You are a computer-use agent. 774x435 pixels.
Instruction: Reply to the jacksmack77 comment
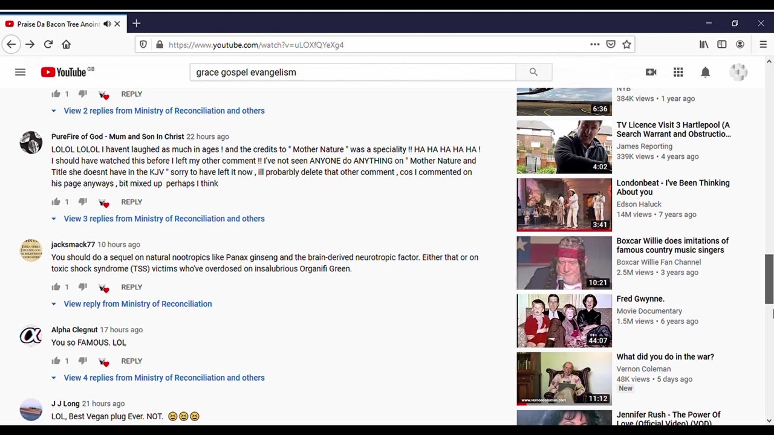pos(131,287)
